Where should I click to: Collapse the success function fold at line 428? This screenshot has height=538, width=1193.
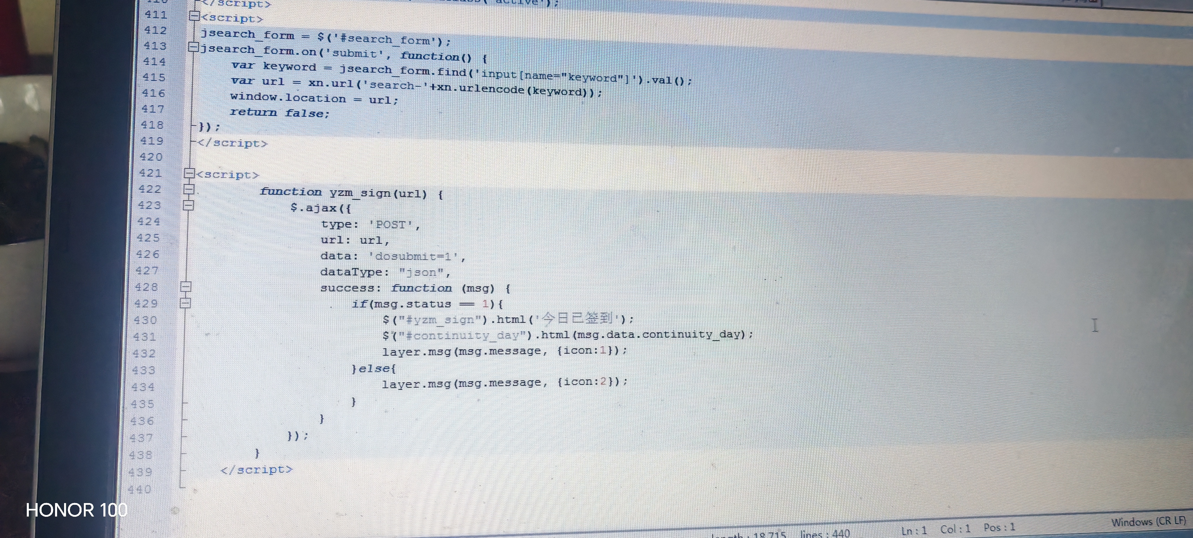click(186, 287)
